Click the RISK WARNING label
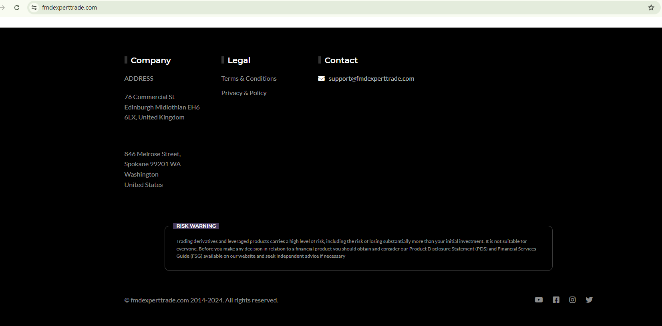The image size is (662, 326). [196, 226]
